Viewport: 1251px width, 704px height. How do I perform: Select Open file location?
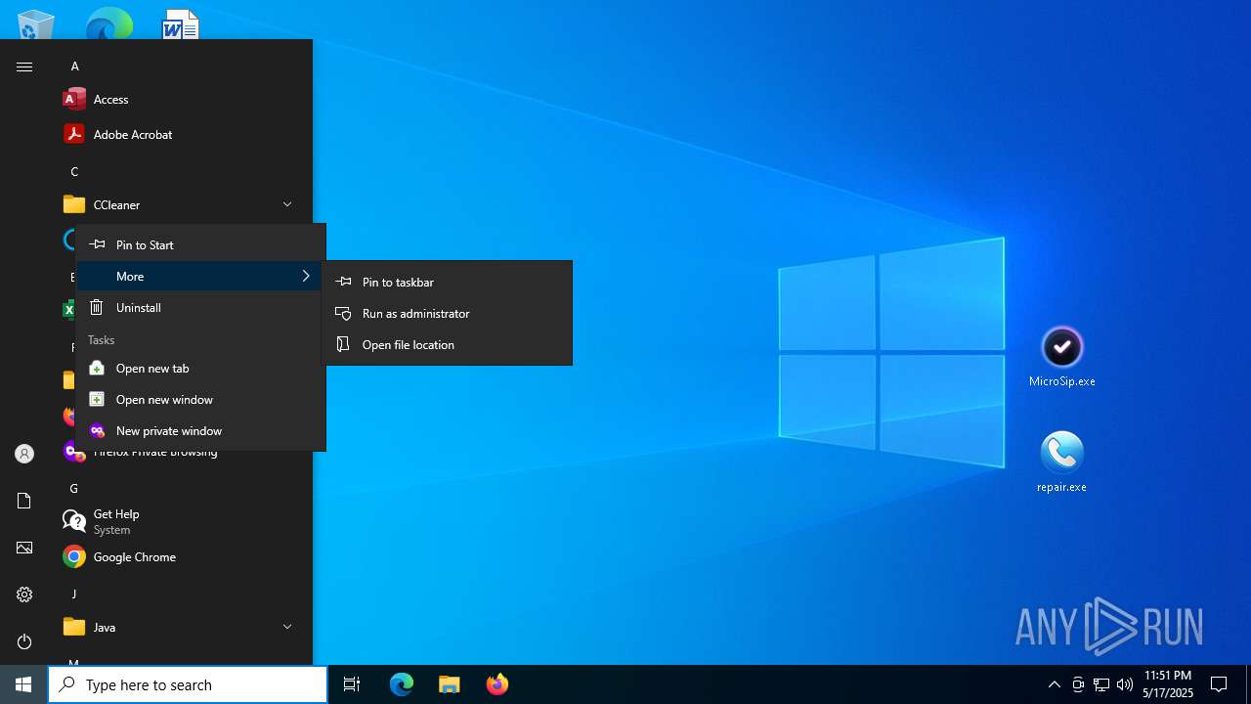tap(447, 344)
